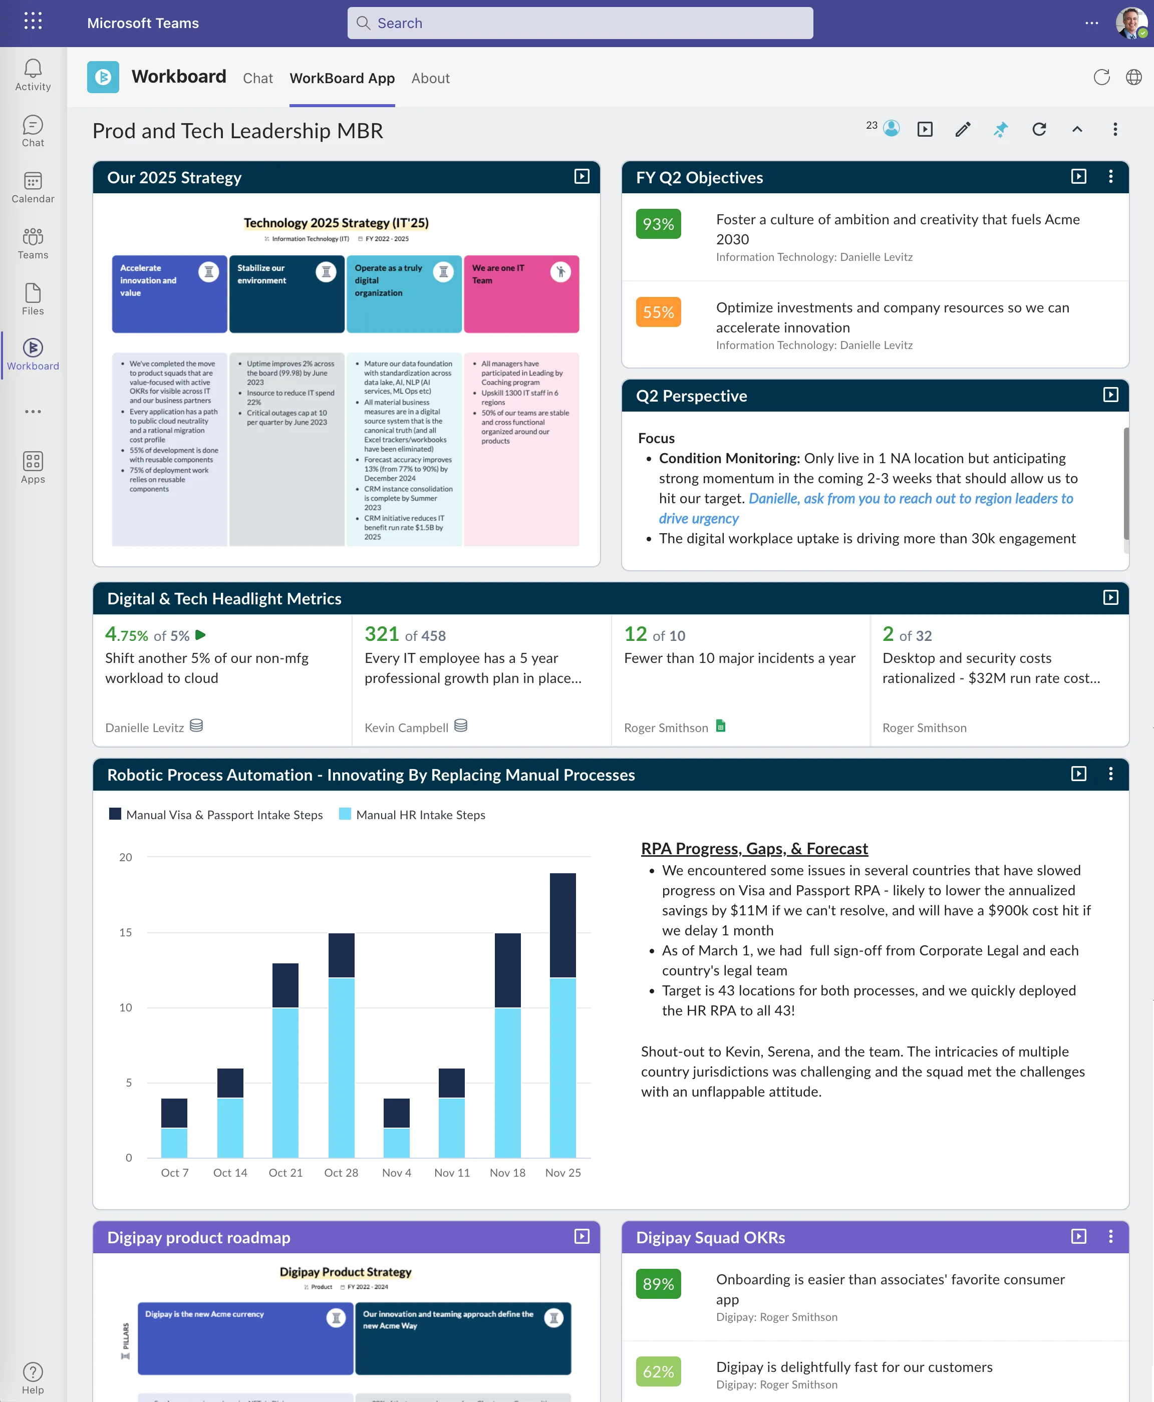The image size is (1154, 1402).
Task: Click the pencil edit icon for the MBR
Action: 962,130
